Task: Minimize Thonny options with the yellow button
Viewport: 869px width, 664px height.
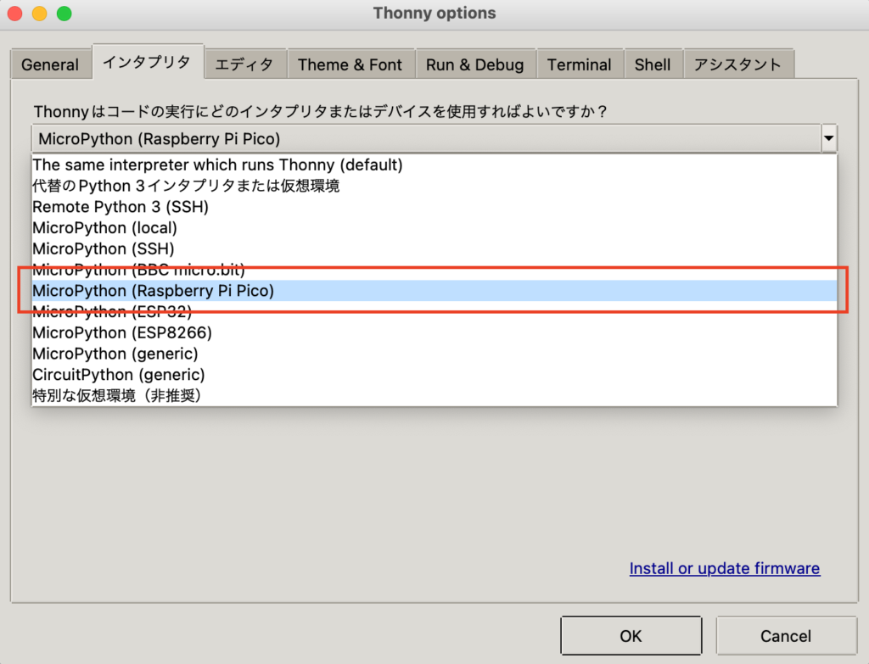Action: tap(39, 14)
